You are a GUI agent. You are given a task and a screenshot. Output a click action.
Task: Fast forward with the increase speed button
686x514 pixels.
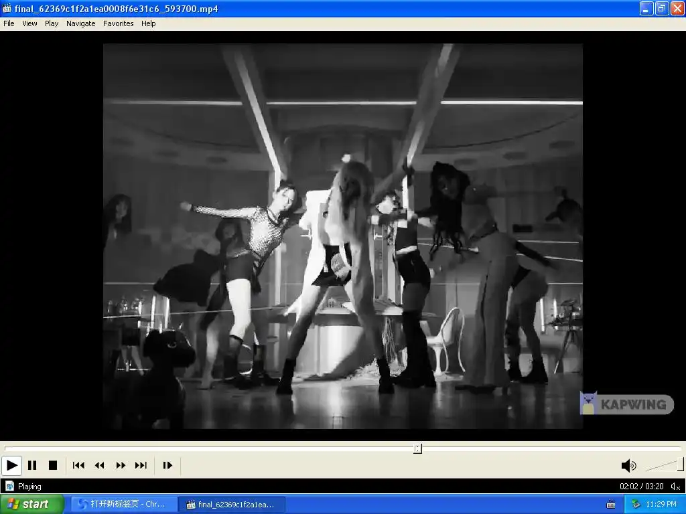pos(121,466)
